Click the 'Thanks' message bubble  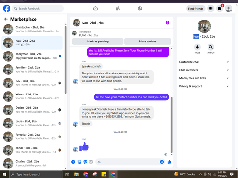(86, 124)
